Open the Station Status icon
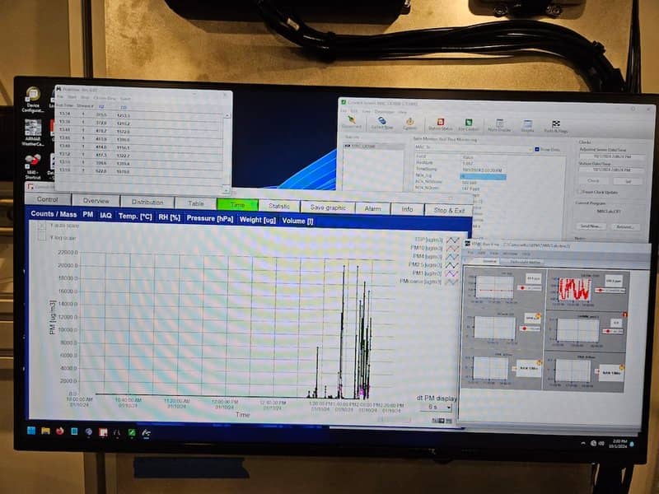 point(441,124)
